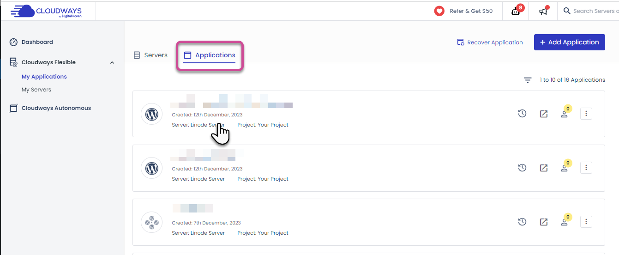Screen dimensions: 619x255
Task: Open Dashboard in the sidebar
Action: (x=37, y=42)
